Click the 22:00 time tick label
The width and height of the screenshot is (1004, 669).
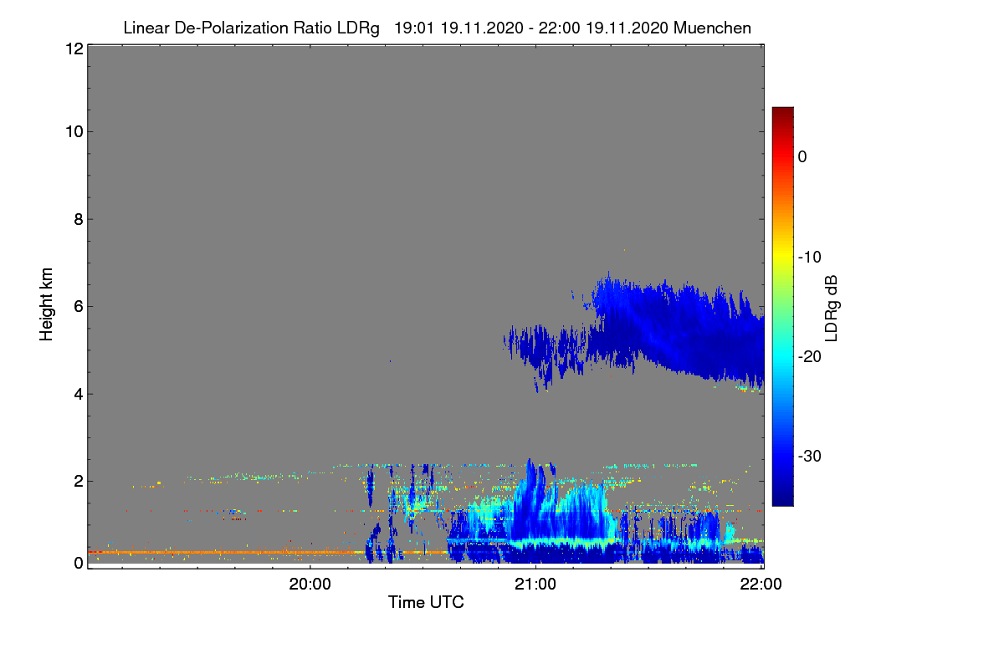click(761, 585)
